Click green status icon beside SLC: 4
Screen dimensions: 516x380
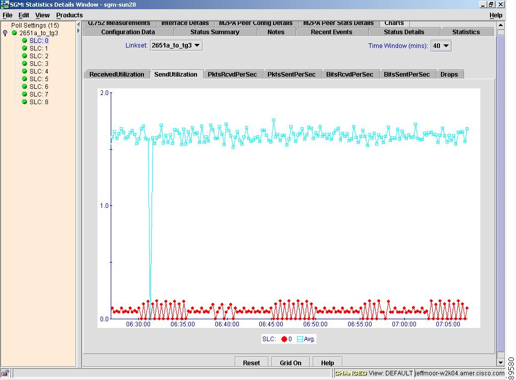point(24,72)
